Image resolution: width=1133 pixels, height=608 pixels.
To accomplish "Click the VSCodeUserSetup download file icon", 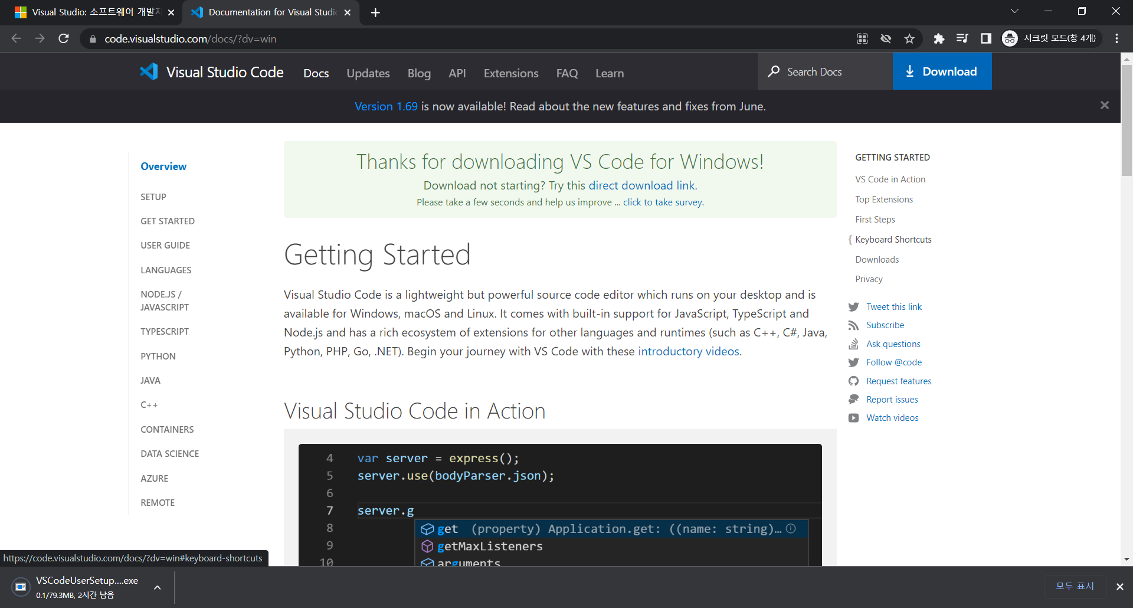I will [21, 587].
